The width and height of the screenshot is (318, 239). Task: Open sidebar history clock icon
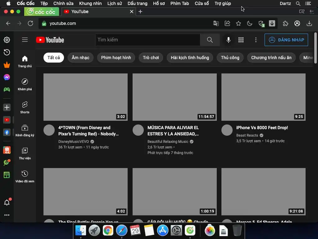pyautogui.click(x=7, y=52)
